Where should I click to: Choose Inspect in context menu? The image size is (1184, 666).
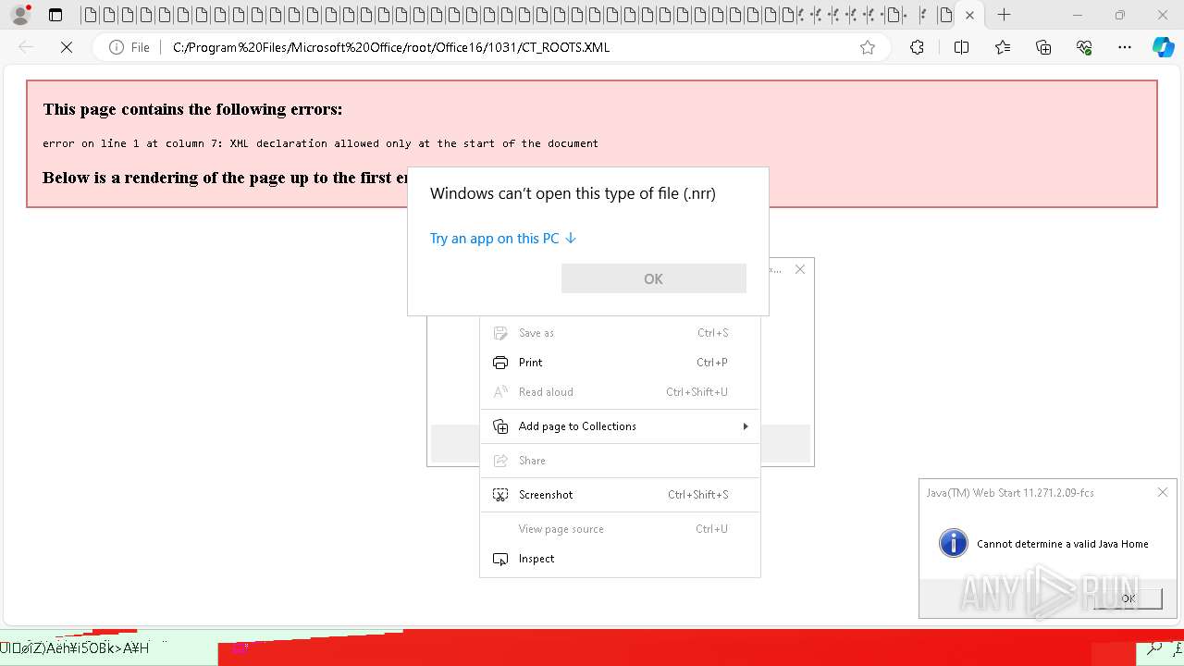[620, 559]
